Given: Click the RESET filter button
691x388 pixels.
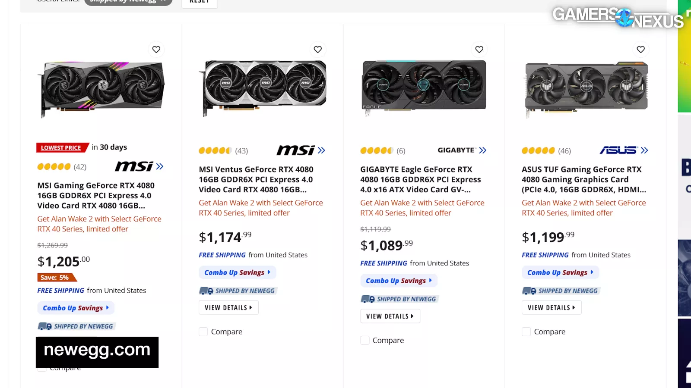Looking at the screenshot, I should click(200, 2).
